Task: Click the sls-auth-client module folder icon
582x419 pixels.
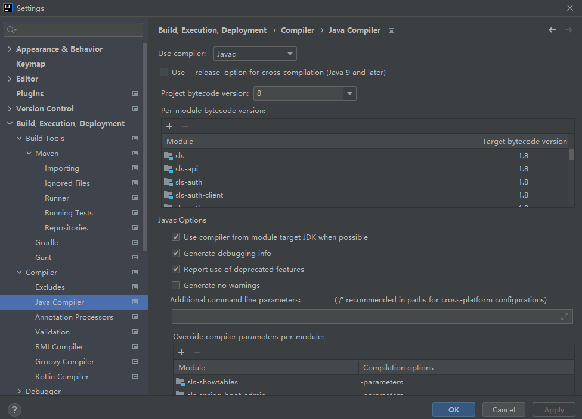Action: tap(169, 195)
